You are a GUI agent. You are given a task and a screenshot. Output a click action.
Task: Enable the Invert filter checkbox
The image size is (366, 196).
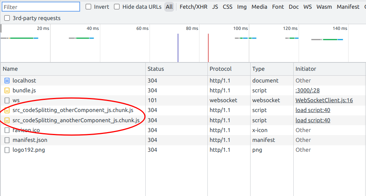tap(89, 7)
